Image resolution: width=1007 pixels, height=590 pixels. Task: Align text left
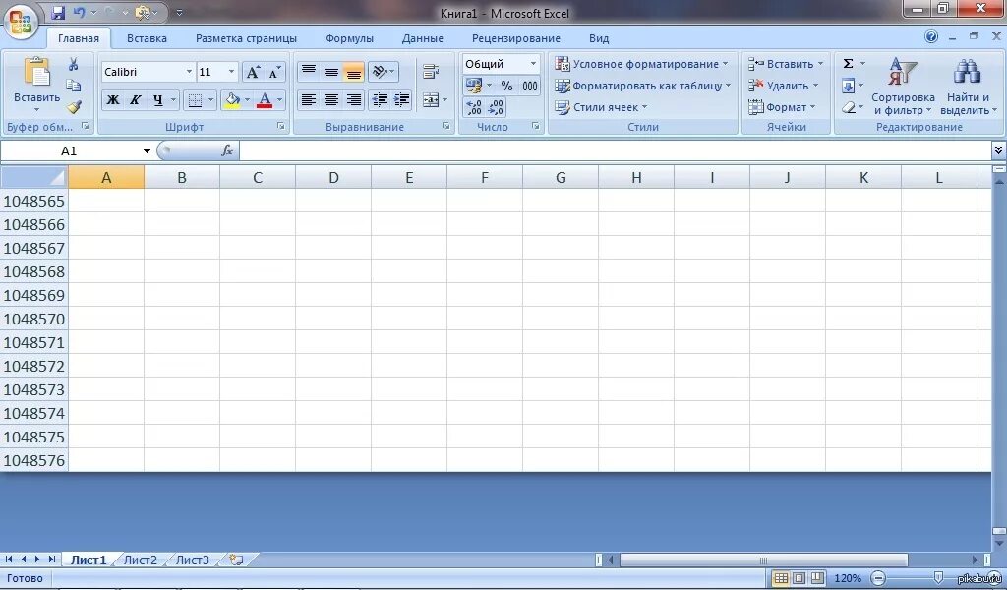click(x=308, y=99)
